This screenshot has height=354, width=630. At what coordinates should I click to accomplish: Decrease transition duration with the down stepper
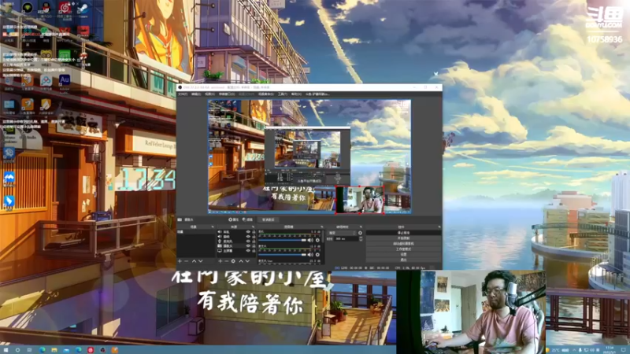[361, 240]
